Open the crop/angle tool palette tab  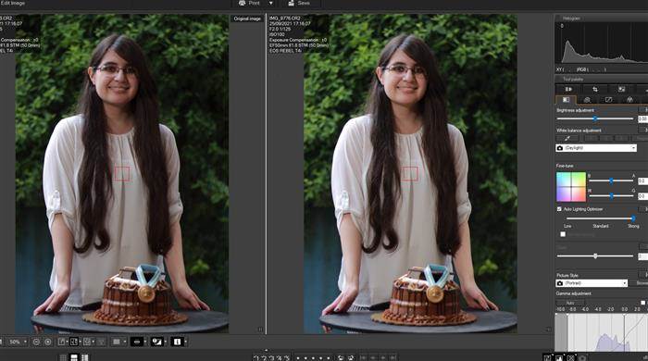(595, 89)
